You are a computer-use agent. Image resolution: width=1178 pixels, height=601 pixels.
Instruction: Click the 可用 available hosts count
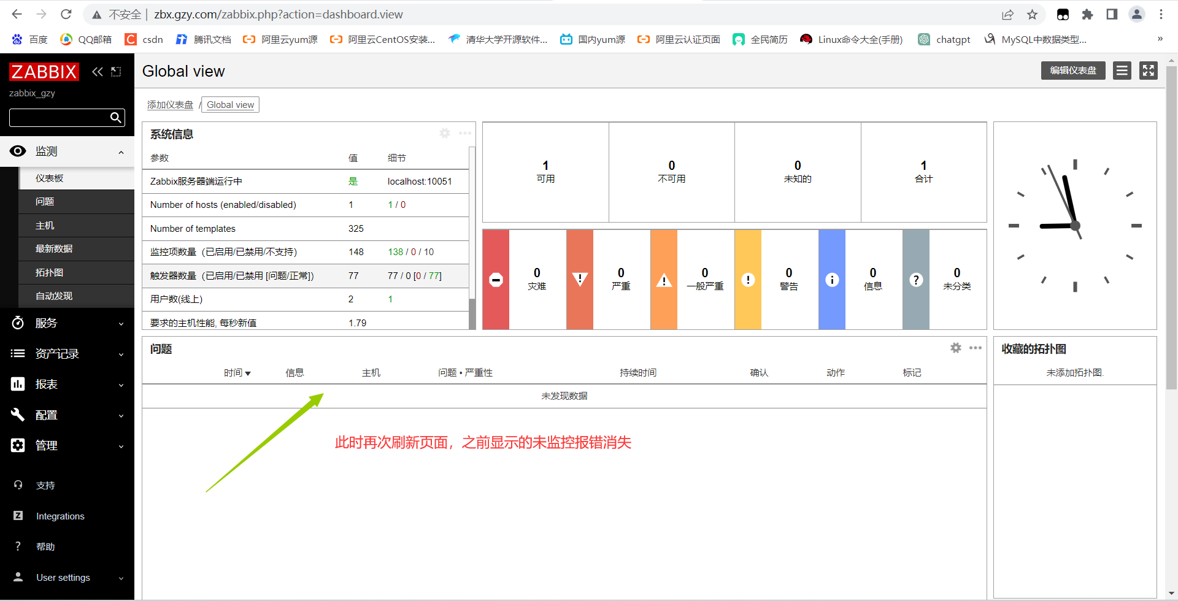click(545, 172)
